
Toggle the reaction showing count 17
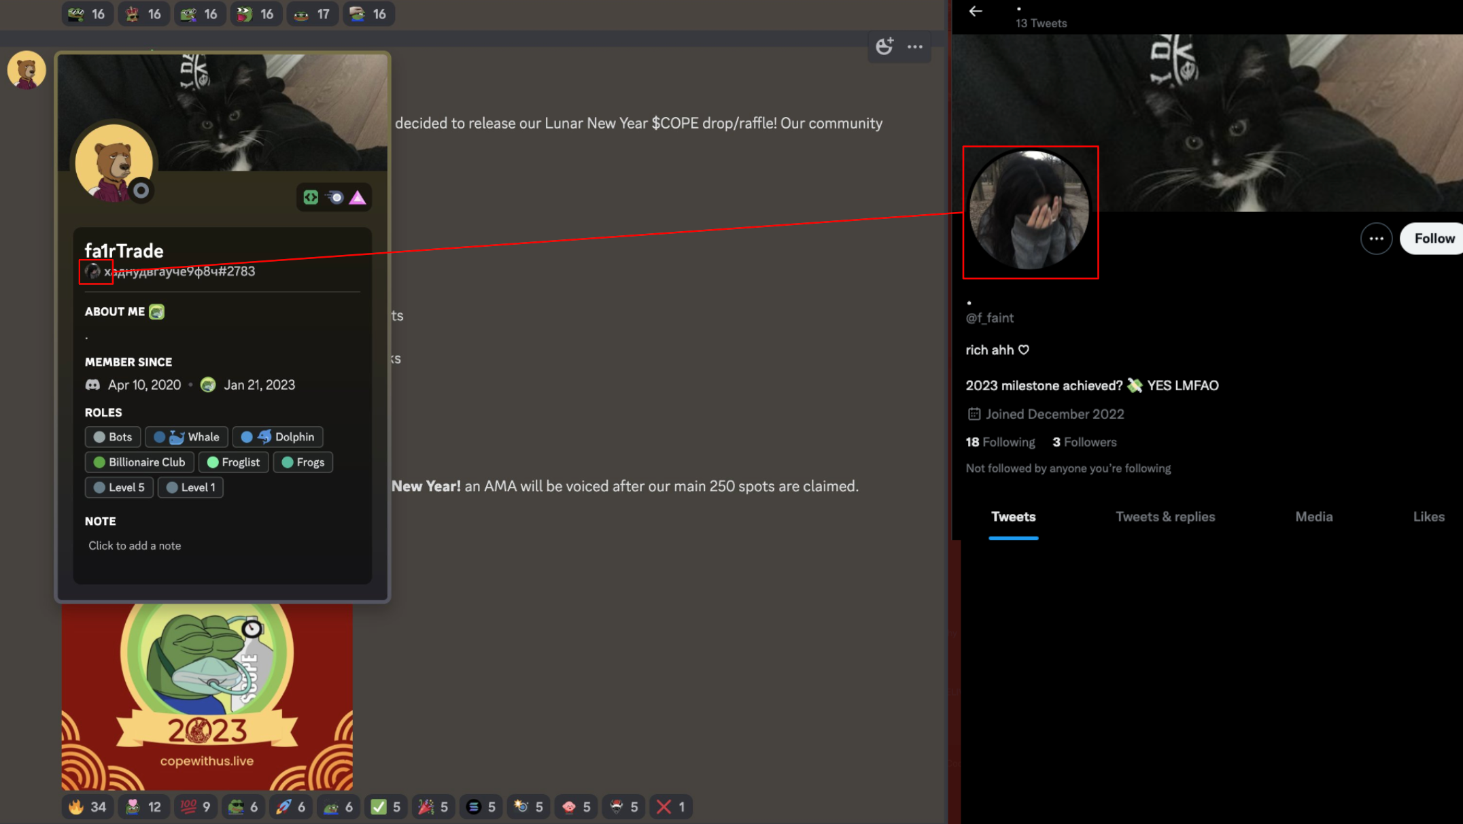coord(312,14)
